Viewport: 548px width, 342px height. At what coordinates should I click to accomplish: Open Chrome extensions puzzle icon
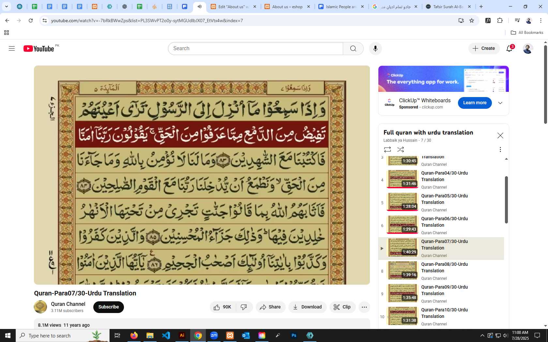[x=500, y=21]
